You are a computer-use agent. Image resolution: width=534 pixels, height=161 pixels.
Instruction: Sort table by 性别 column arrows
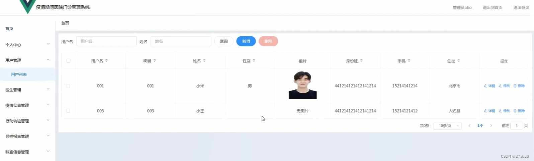(x=254, y=61)
